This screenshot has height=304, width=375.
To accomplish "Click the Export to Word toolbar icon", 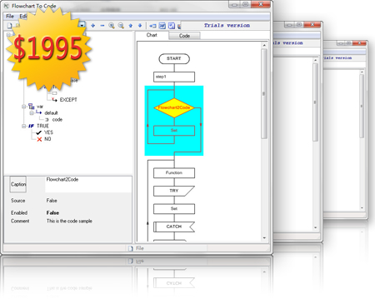I will (162, 26).
